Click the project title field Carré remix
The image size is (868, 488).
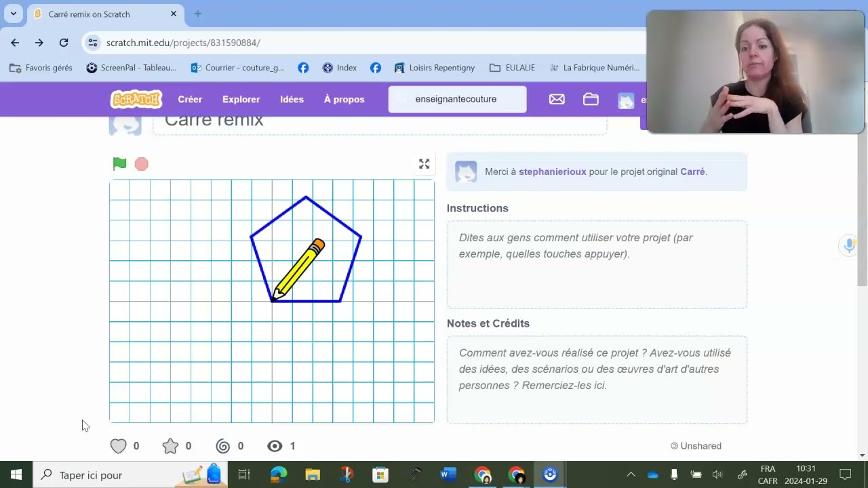[380, 125]
